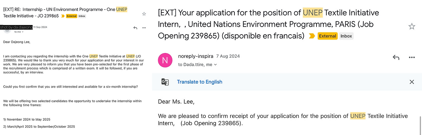Image resolution: width=422 pixels, height=135 pixels.
Task: Click the External label on the application email
Action: [327, 36]
